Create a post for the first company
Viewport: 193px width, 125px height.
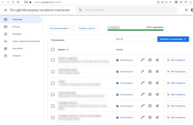157,60
